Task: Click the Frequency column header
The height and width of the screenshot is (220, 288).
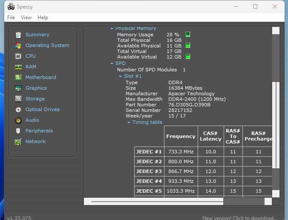Action: tap(181, 136)
